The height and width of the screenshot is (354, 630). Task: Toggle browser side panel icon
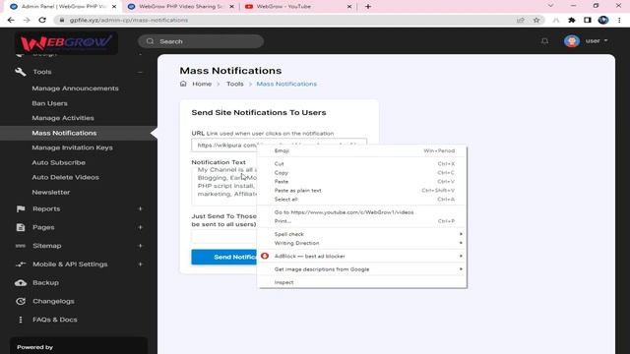point(588,20)
